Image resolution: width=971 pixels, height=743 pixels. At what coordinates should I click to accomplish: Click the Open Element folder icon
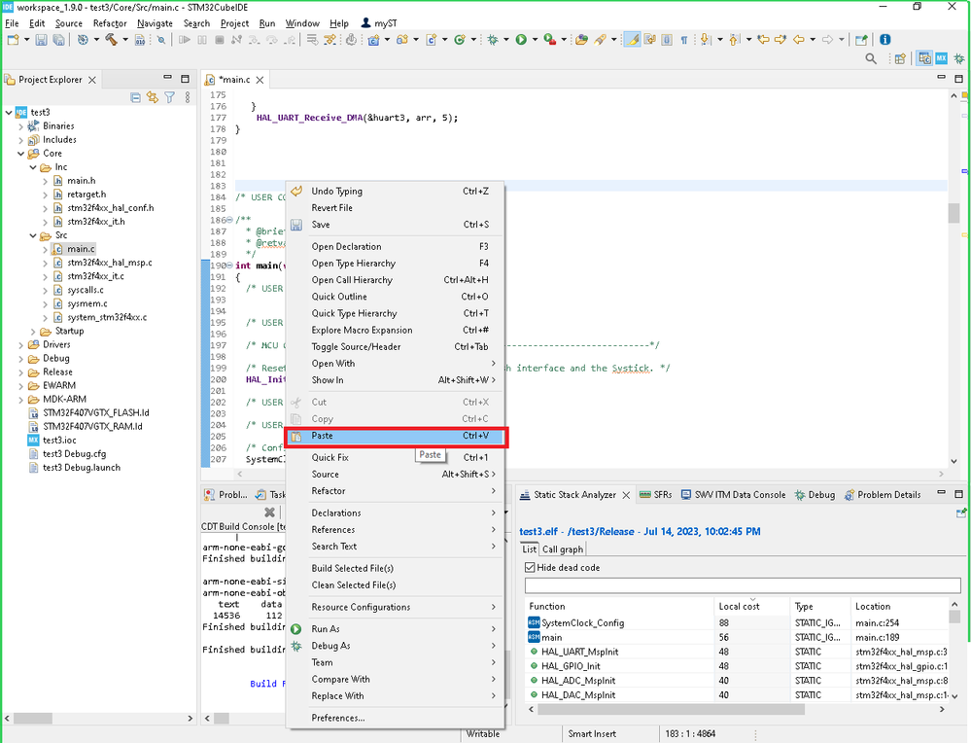[x=581, y=40]
